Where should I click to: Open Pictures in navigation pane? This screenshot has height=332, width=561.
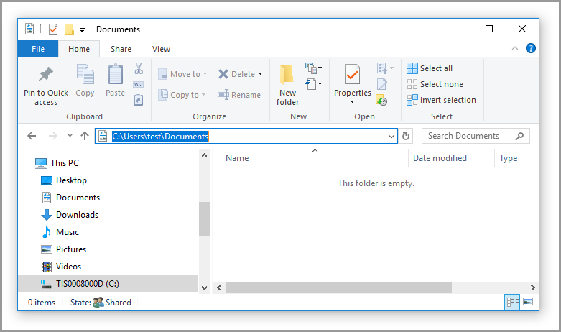tap(64, 249)
